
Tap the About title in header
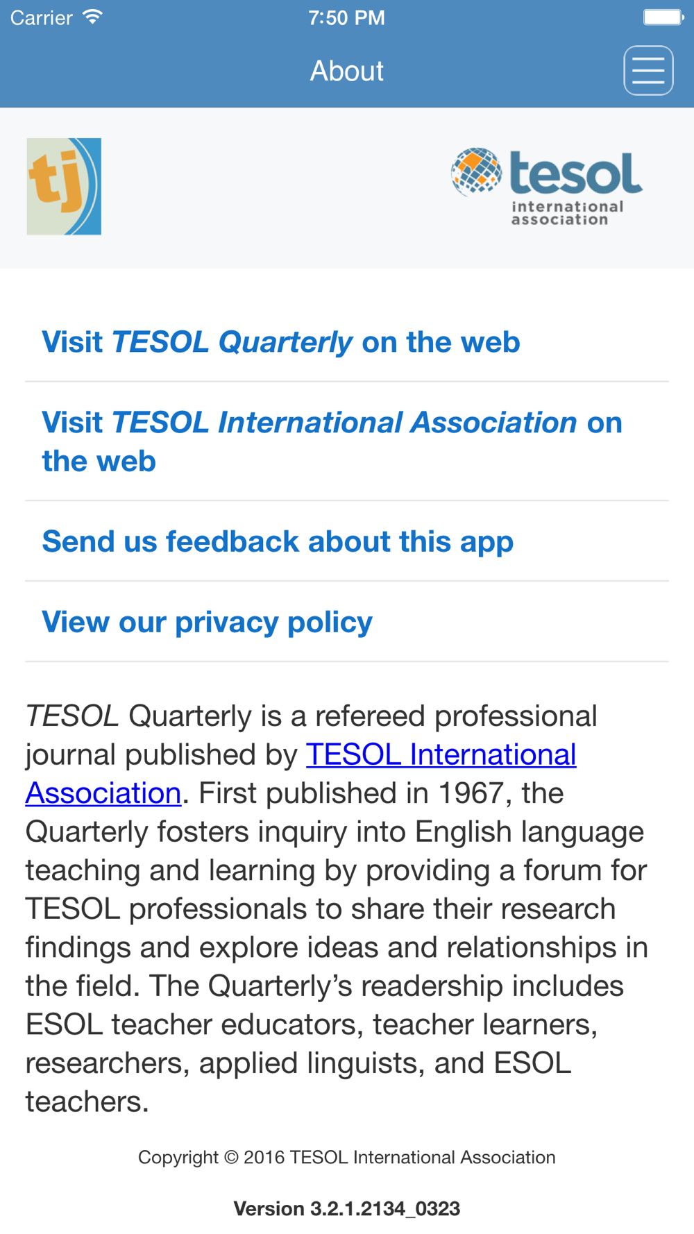(346, 71)
